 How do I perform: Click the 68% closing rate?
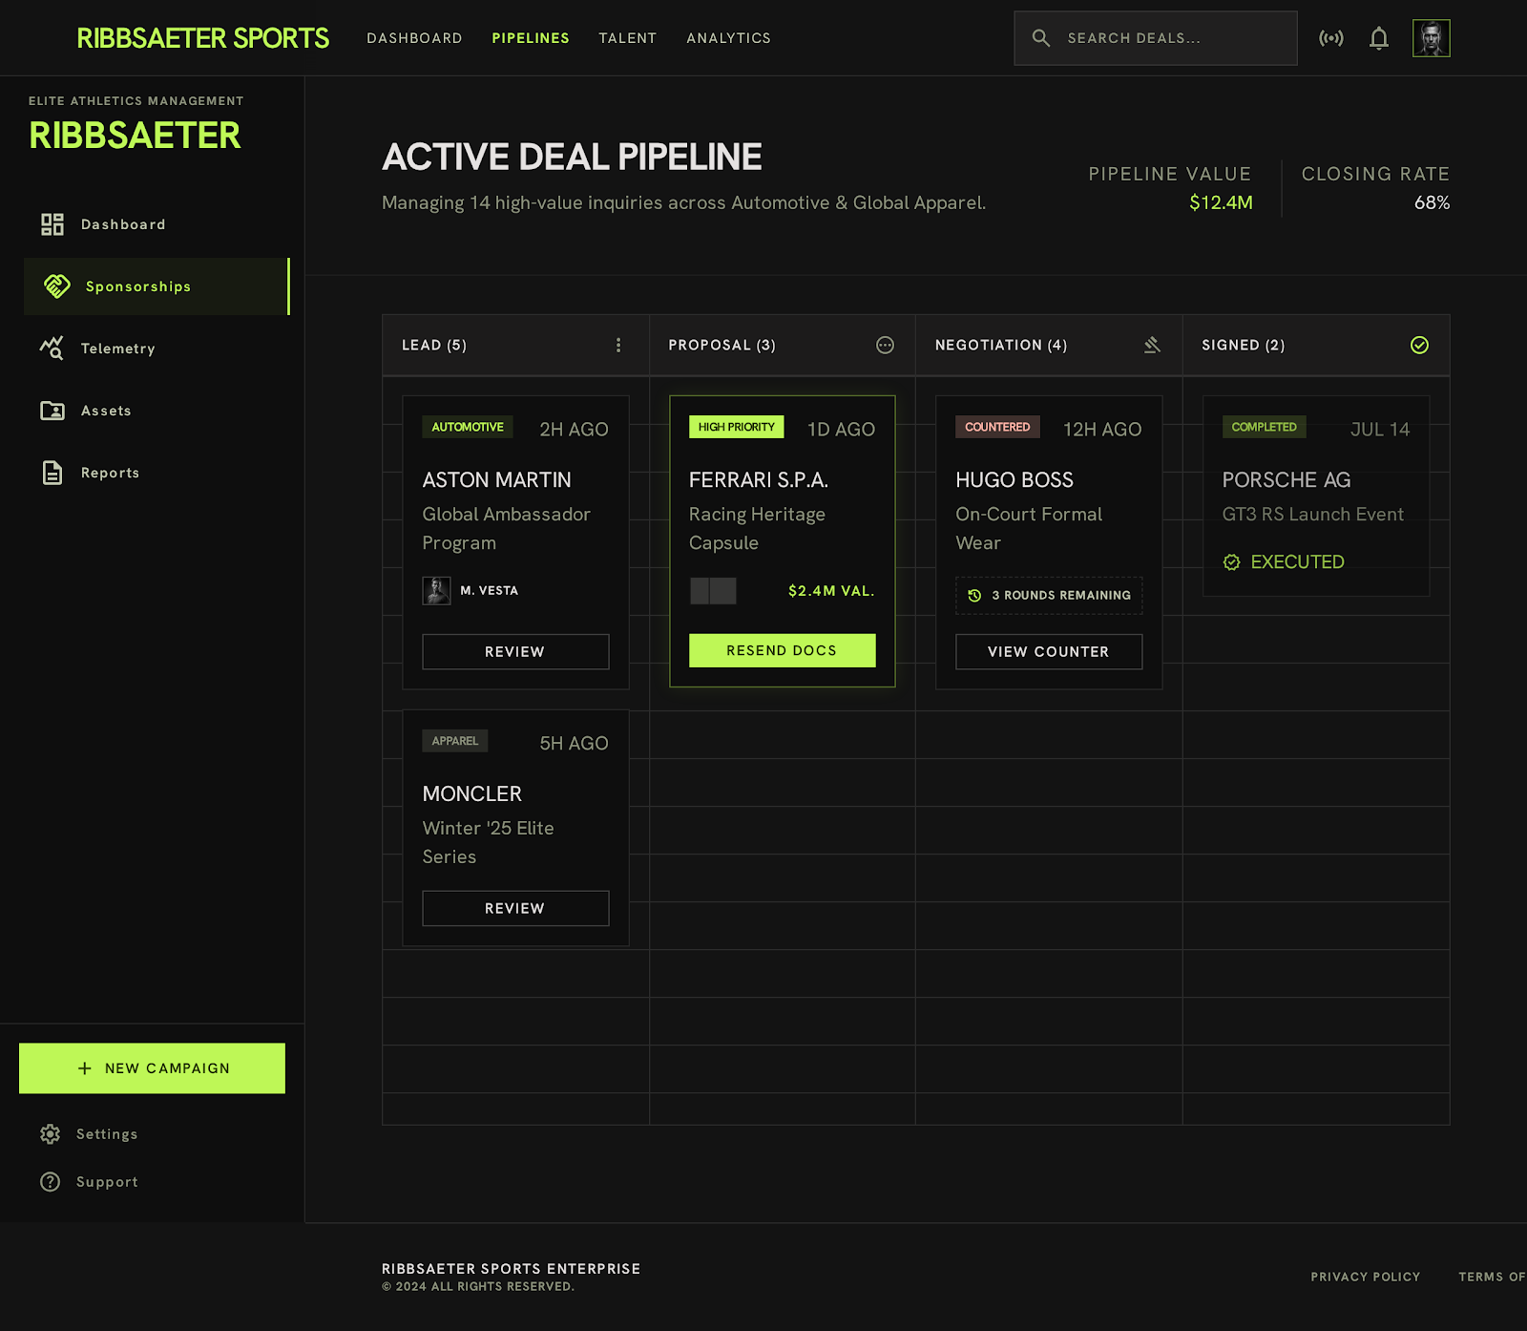tap(1432, 202)
